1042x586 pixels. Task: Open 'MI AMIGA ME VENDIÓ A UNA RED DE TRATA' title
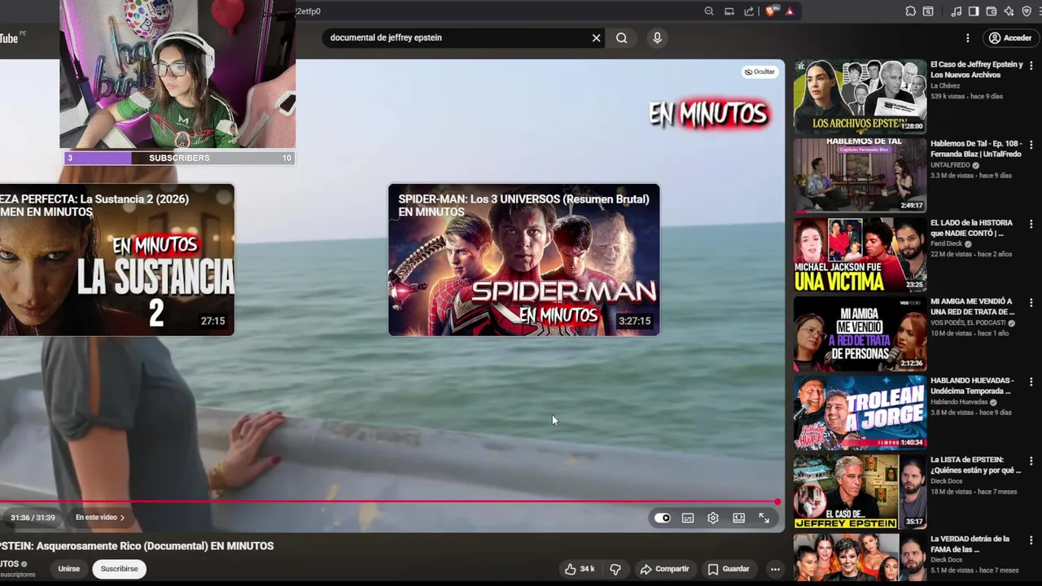[972, 307]
